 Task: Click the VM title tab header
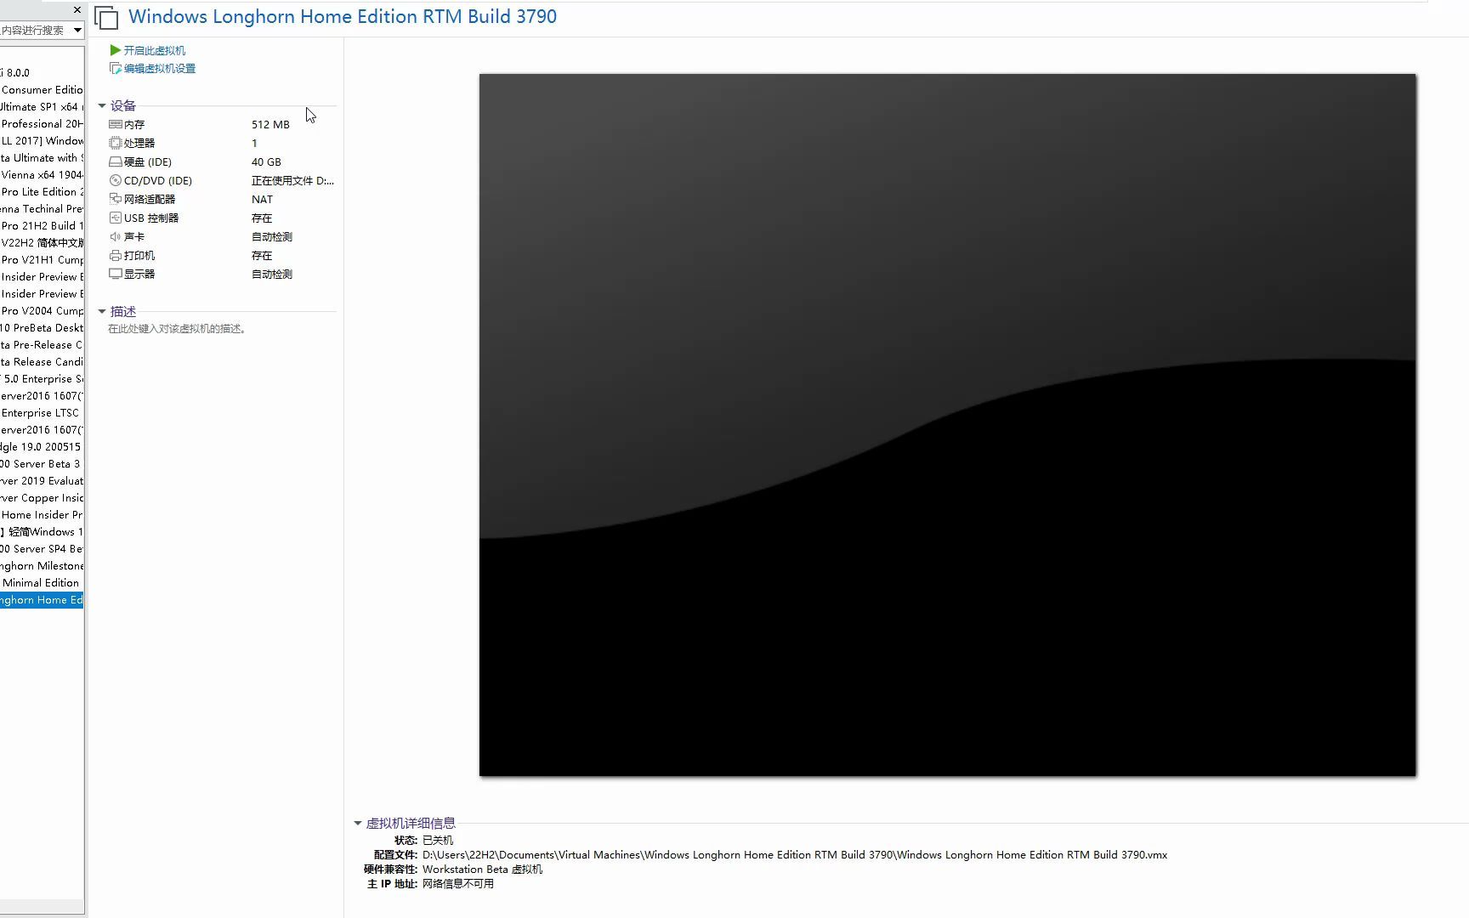[343, 17]
